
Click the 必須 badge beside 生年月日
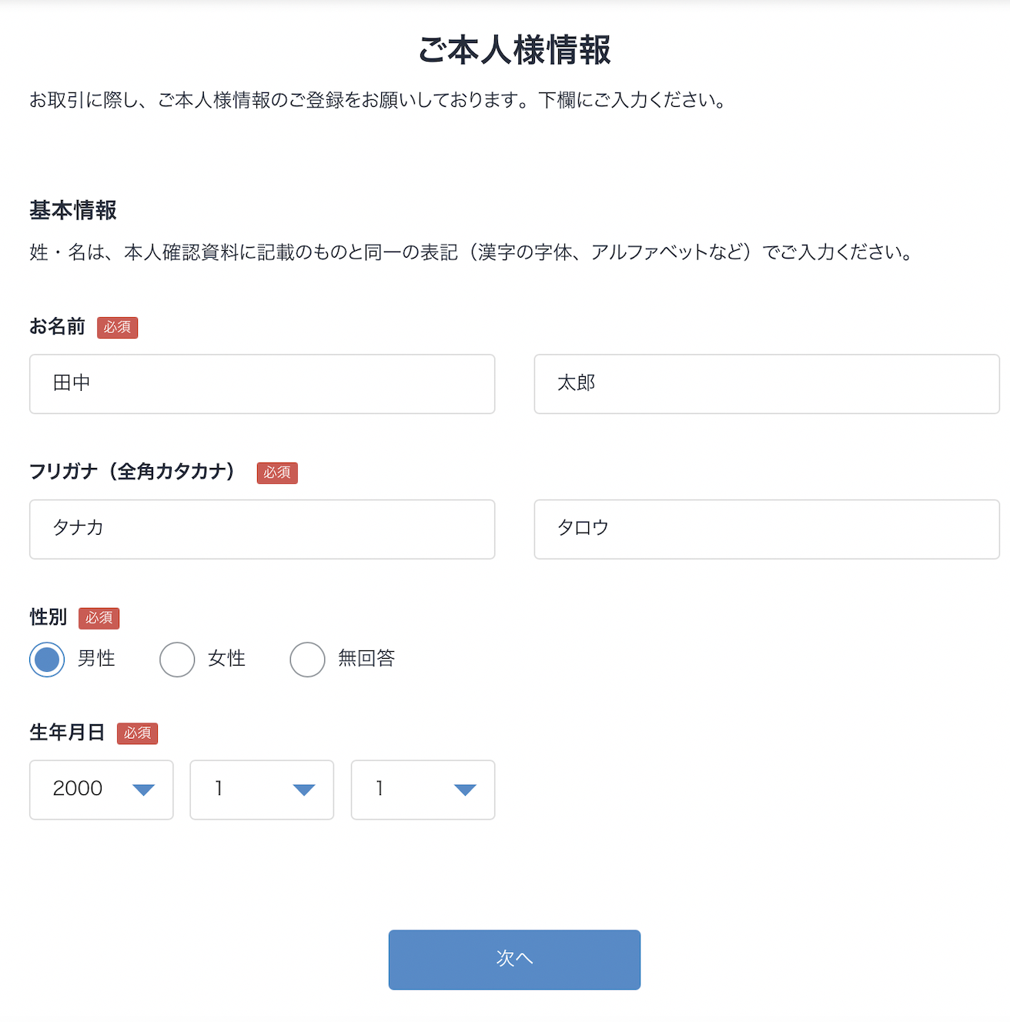click(x=137, y=733)
